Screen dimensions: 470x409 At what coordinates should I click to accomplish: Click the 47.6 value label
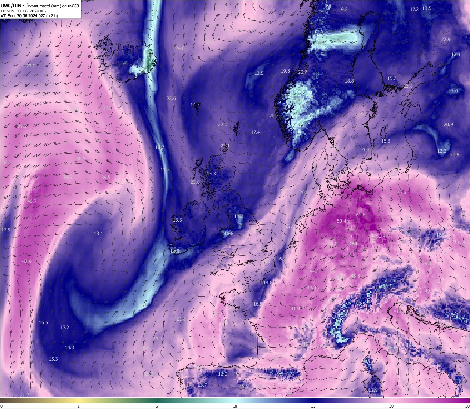pos(402,192)
